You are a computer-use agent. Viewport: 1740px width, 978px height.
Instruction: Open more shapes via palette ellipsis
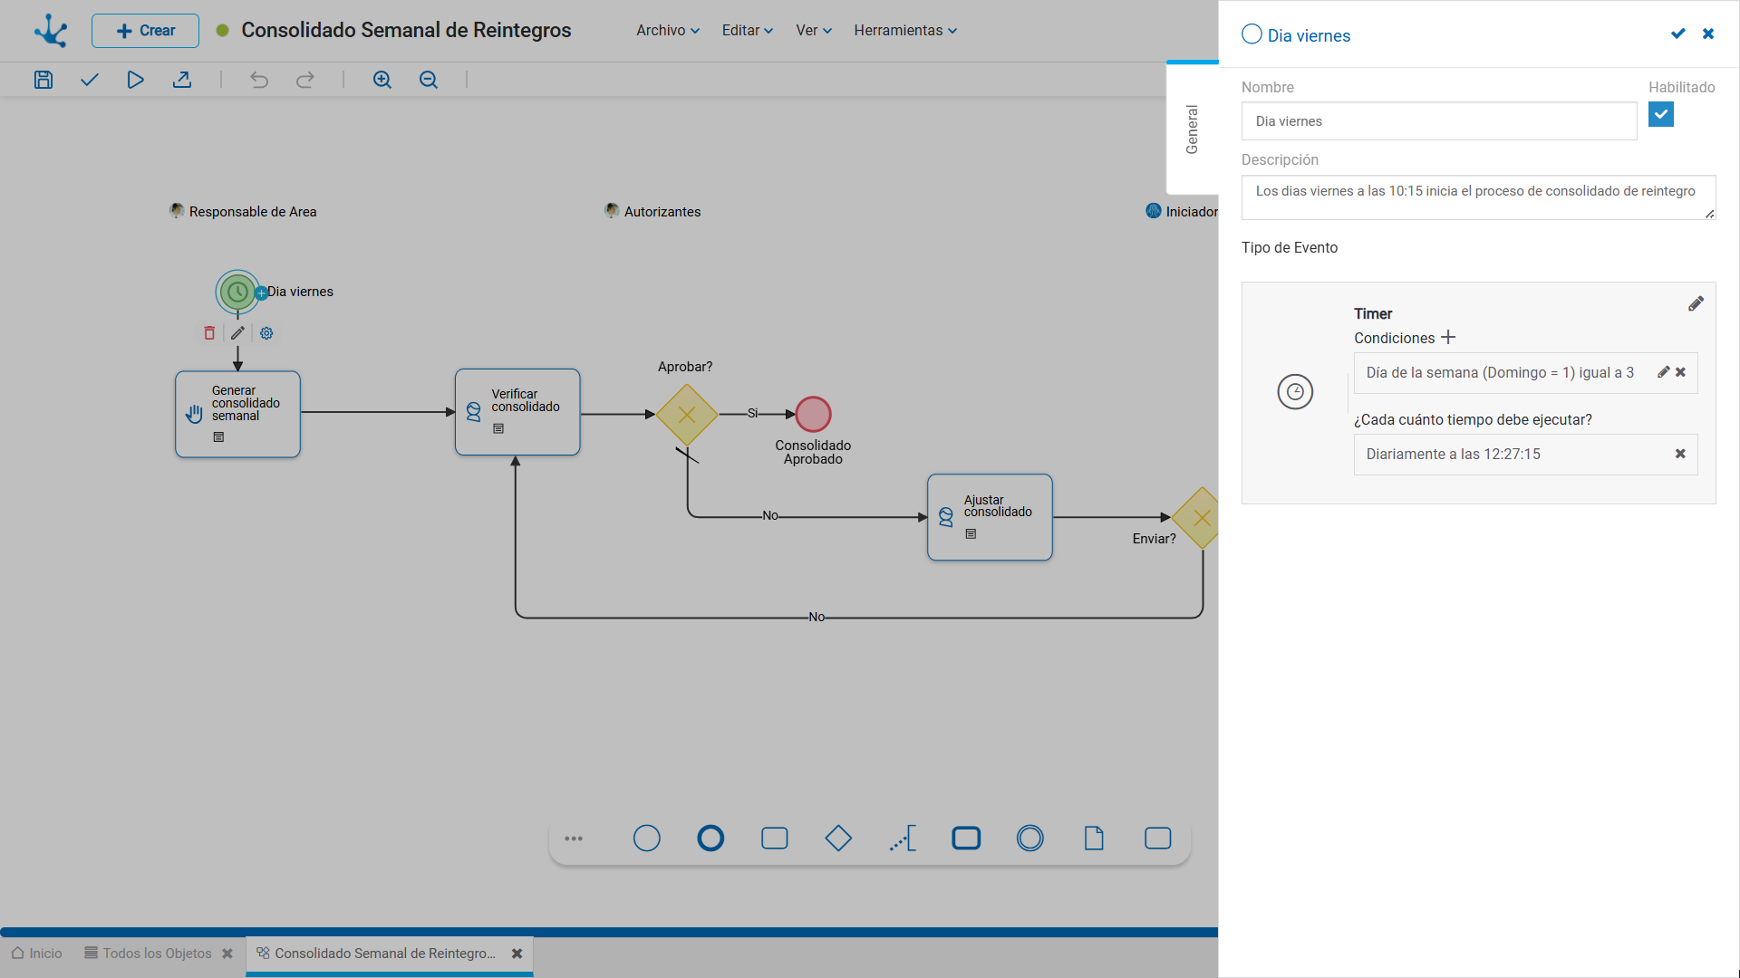(x=574, y=839)
